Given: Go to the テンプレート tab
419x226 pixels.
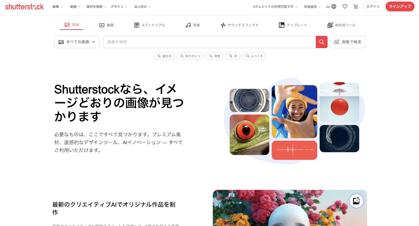Looking at the screenshot, I should coord(293,25).
